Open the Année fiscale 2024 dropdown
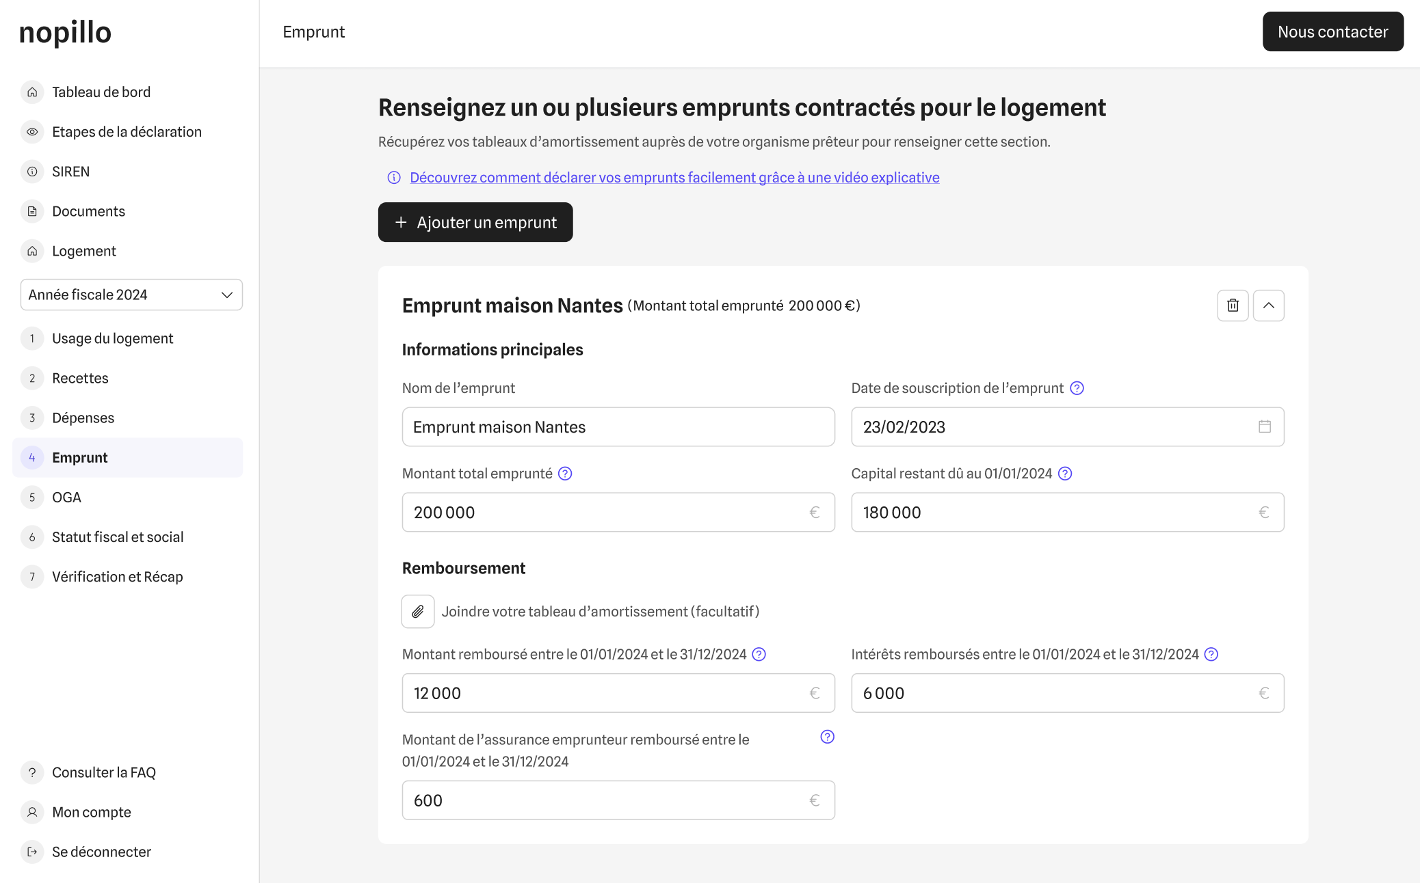This screenshot has width=1420, height=883. click(x=131, y=295)
